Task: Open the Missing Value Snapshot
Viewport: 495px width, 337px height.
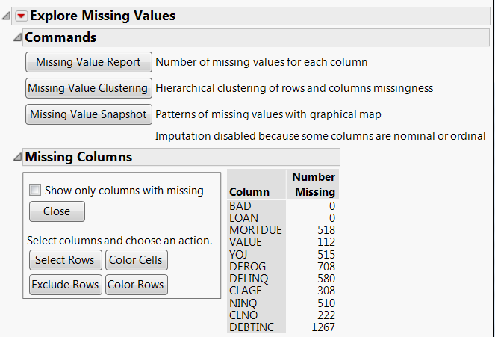Action: coord(88,114)
